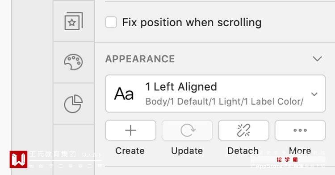335x175 pixels.
Task: Click the red W logo watermark
Action: pyautogui.click(x=18, y=159)
